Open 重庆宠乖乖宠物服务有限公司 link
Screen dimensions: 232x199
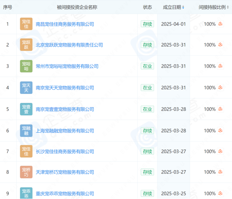pos(65,193)
